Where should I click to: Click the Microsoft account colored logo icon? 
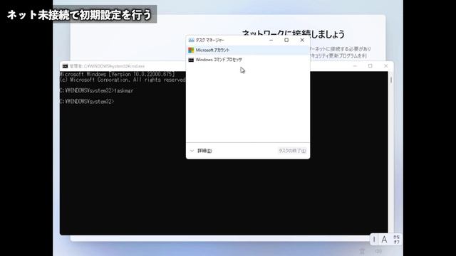point(191,50)
